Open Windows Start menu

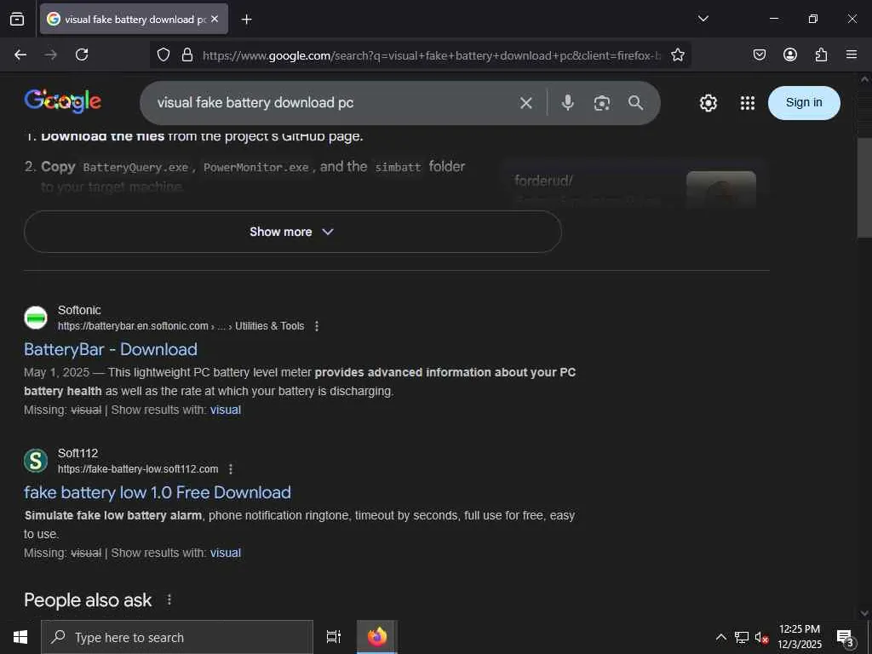(20, 637)
